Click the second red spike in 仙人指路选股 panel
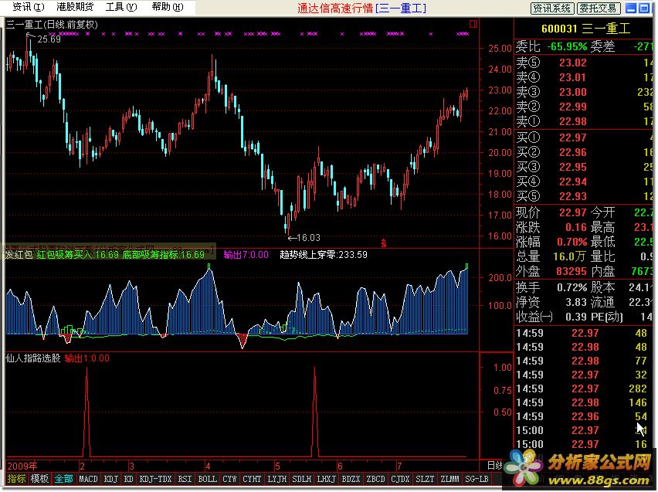 (x=315, y=412)
